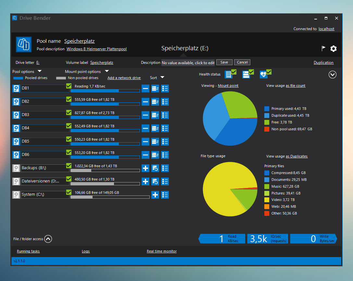Click the swap drive icon for DB4
This screenshot has width=353, height=281.
(x=155, y=128)
